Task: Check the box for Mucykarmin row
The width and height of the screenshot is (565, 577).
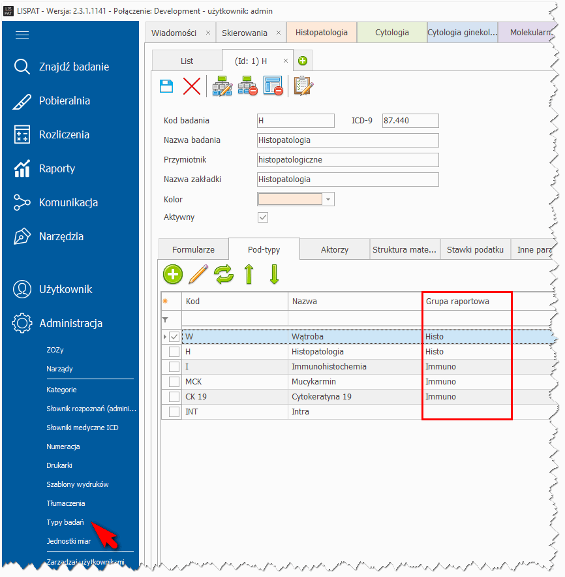Action: click(174, 382)
